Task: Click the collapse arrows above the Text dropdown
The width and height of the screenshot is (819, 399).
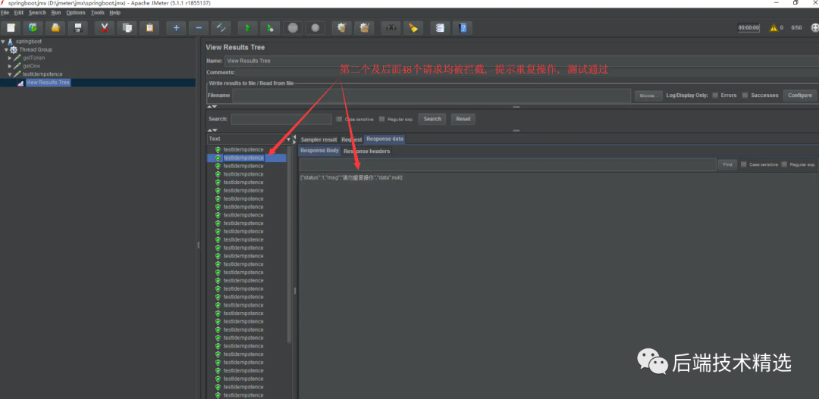Action: (x=212, y=130)
